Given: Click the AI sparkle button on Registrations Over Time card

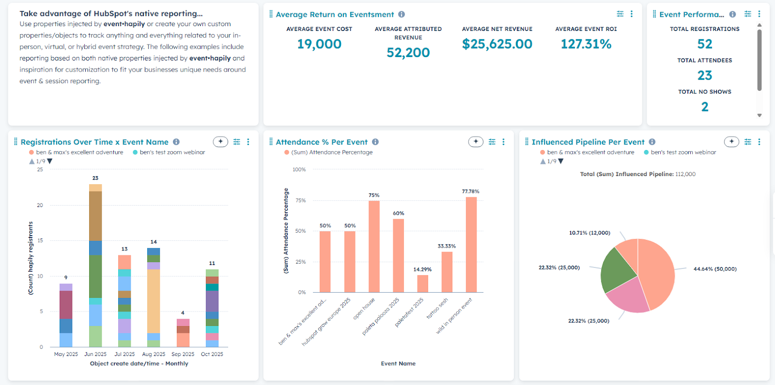Looking at the screenshot, I should [220, 142].
